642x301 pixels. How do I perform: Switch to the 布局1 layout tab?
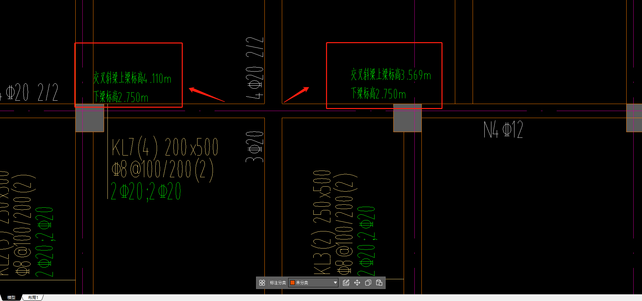click(33, 297)
